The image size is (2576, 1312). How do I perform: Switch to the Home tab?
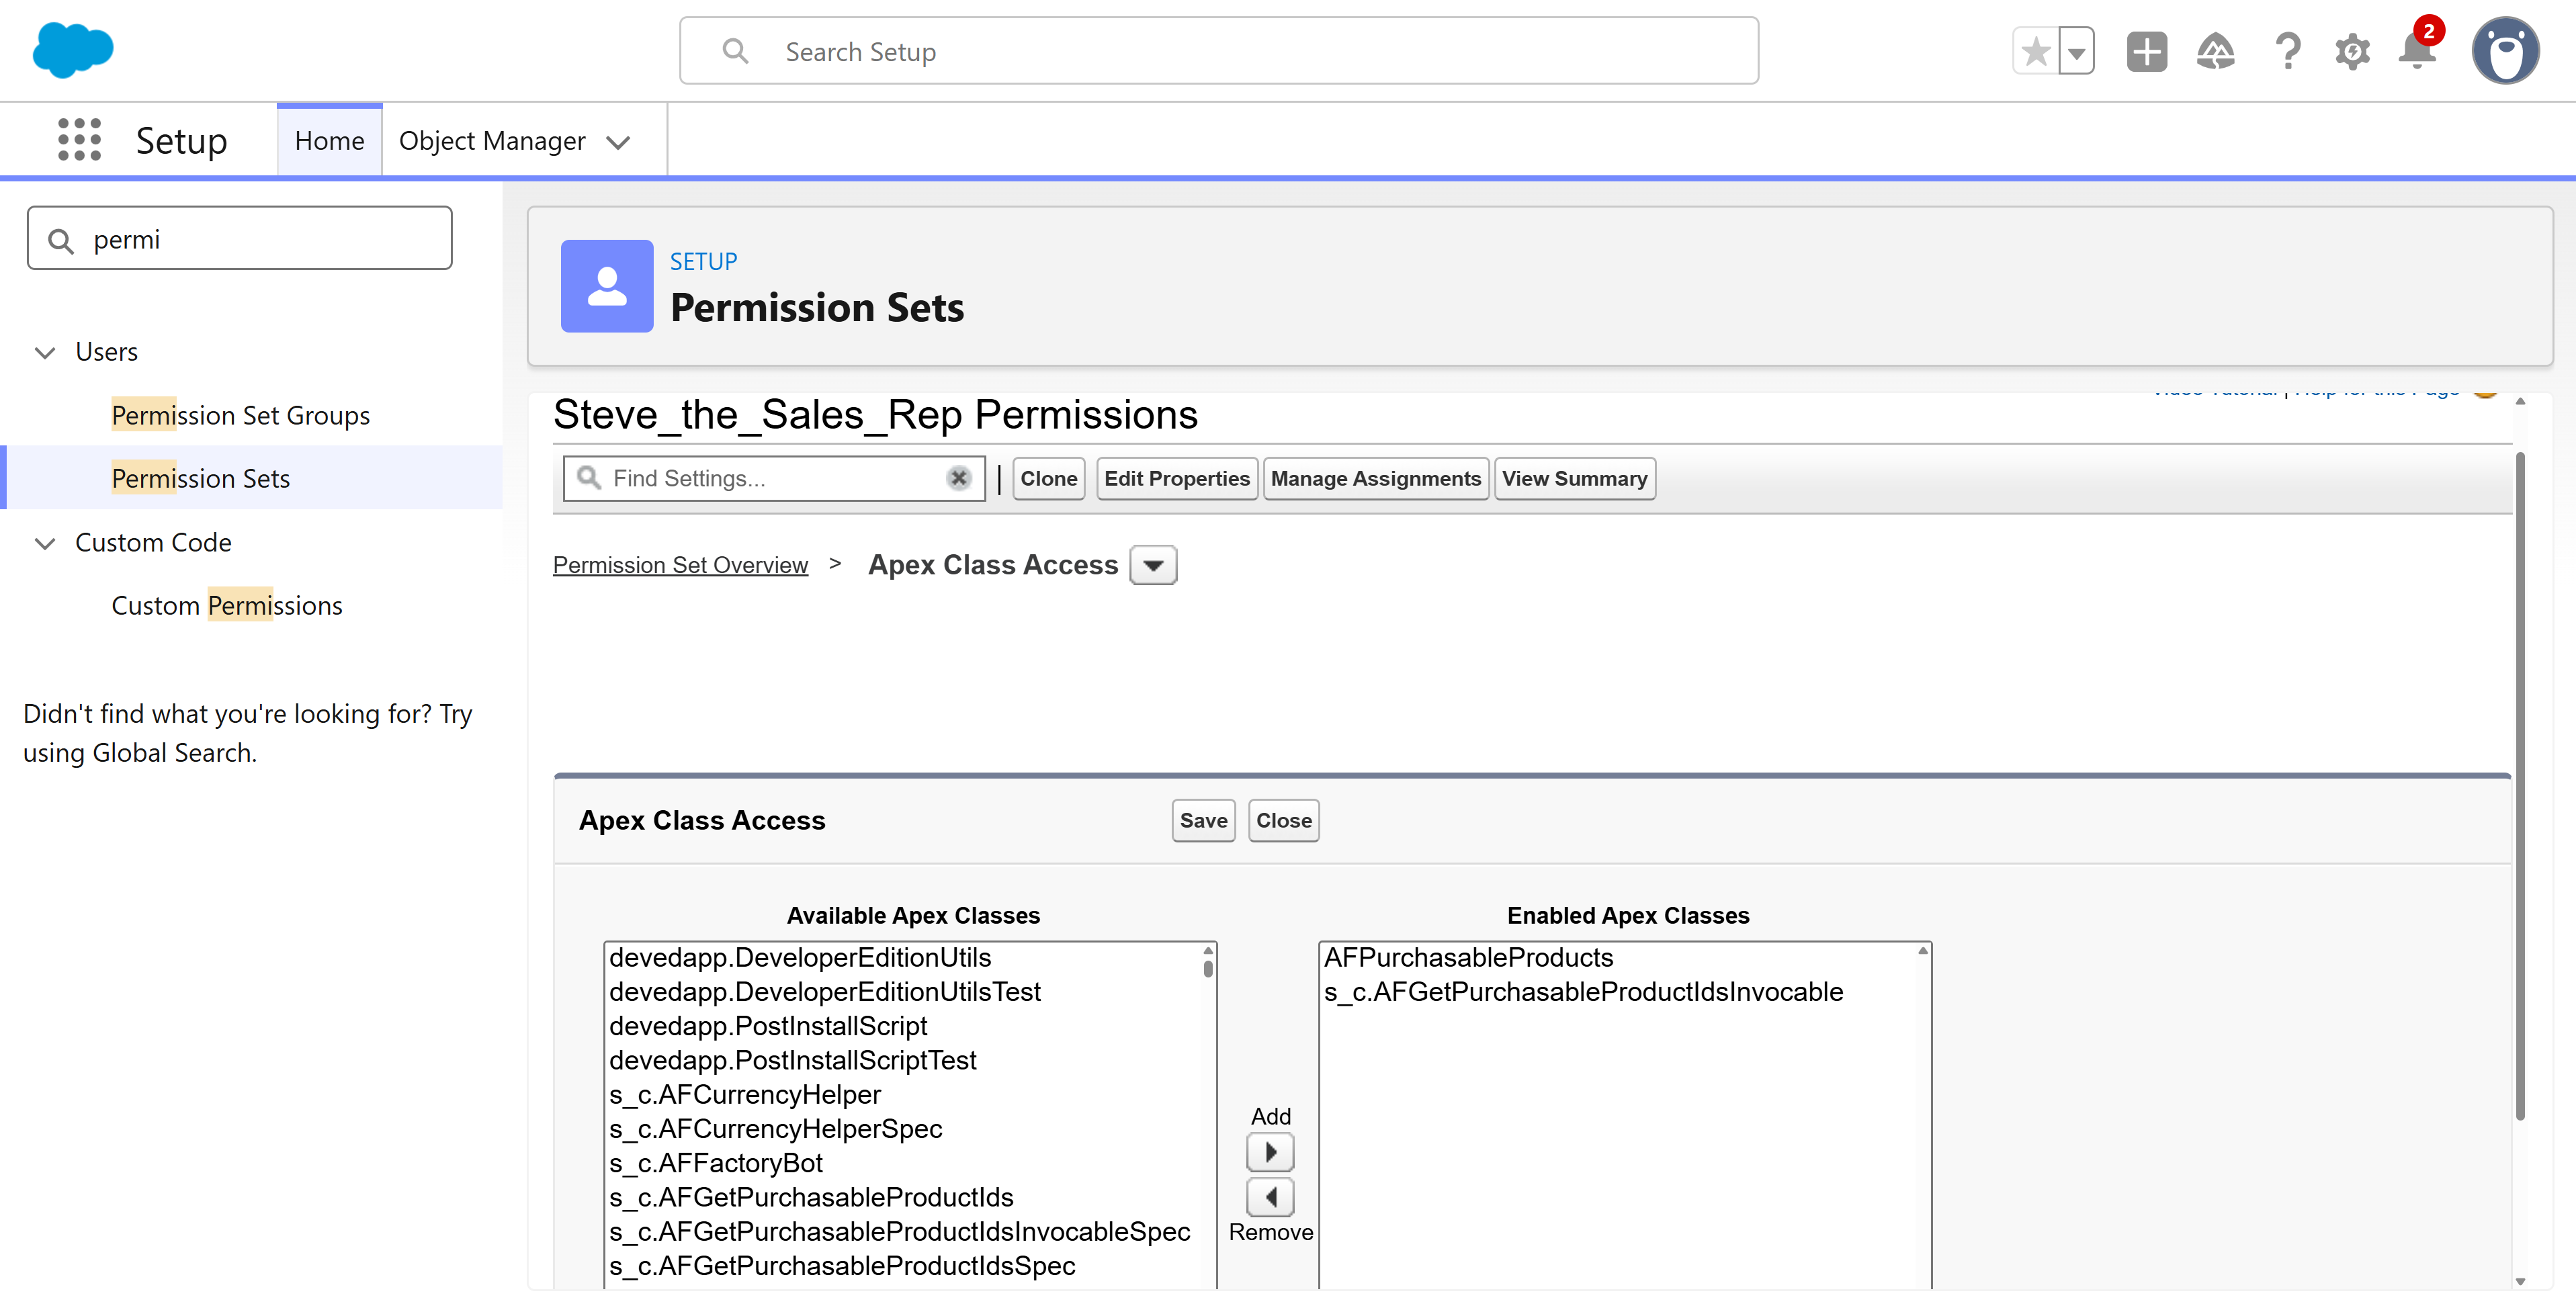[329, 140]
